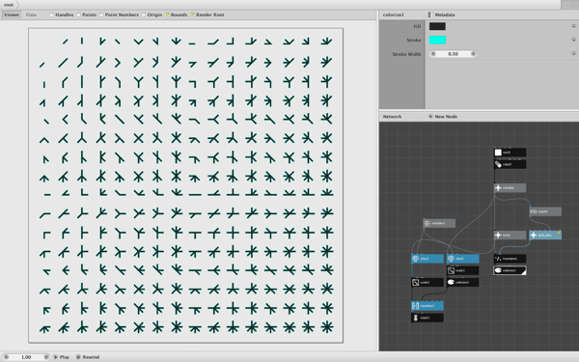The image size is (579, 362).
Task: Switch to the Data tab
Action: [x=31, y=14]
